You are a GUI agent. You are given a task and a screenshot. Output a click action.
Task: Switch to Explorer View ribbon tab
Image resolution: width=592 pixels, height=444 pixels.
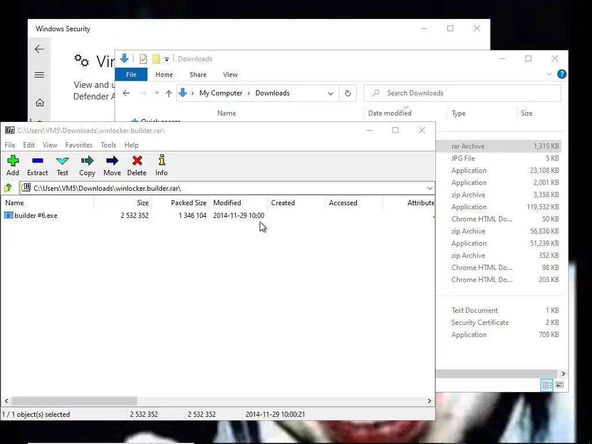point(230,75)
